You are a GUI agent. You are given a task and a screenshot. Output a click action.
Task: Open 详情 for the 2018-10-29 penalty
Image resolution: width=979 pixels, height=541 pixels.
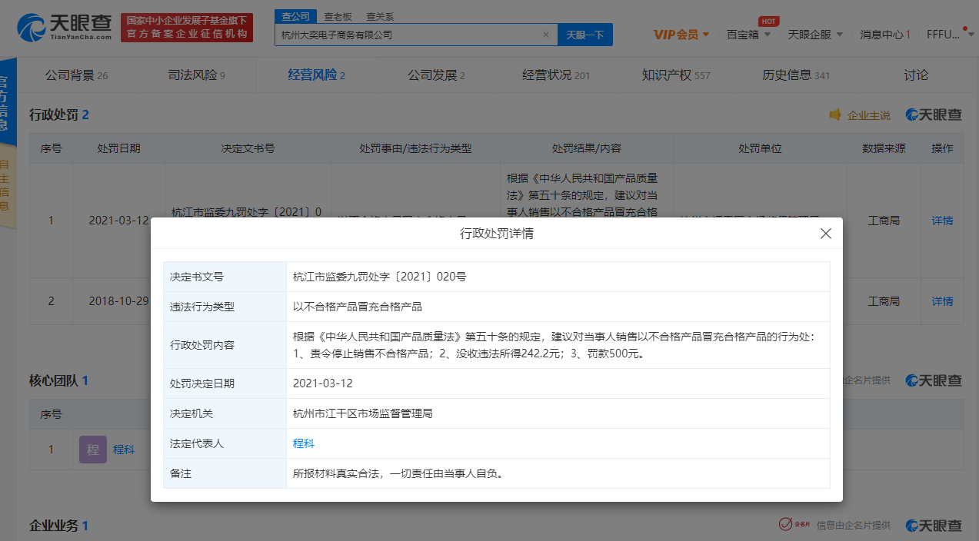pyautogui.click(x=942, y=301)
